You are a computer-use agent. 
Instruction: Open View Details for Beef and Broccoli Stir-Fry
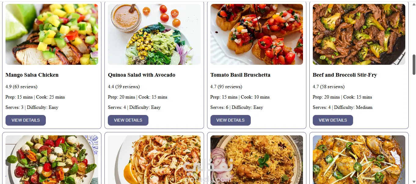point(333,120)
